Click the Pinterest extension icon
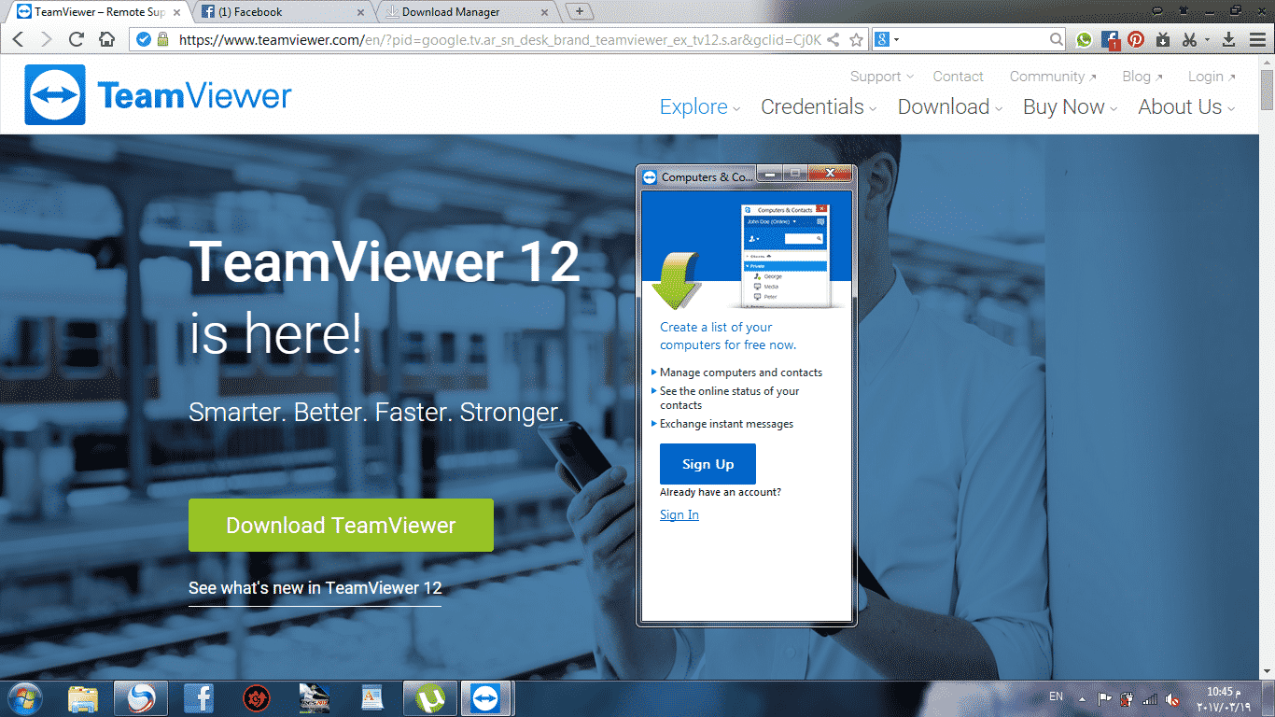 [1136, 40]
